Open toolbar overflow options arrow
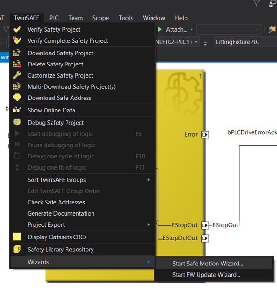This screenshot has width=277, height=290. [205, 44]
